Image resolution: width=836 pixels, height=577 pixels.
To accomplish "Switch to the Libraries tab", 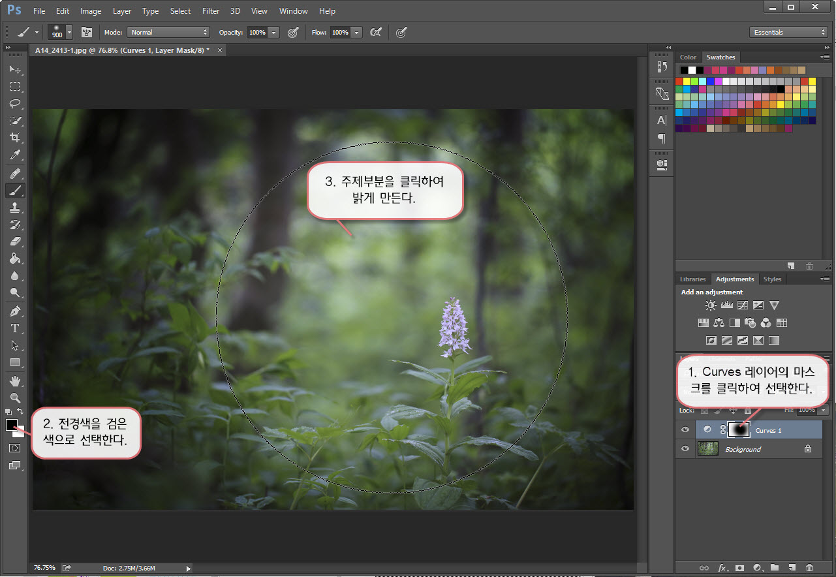I will click(692, 279).
